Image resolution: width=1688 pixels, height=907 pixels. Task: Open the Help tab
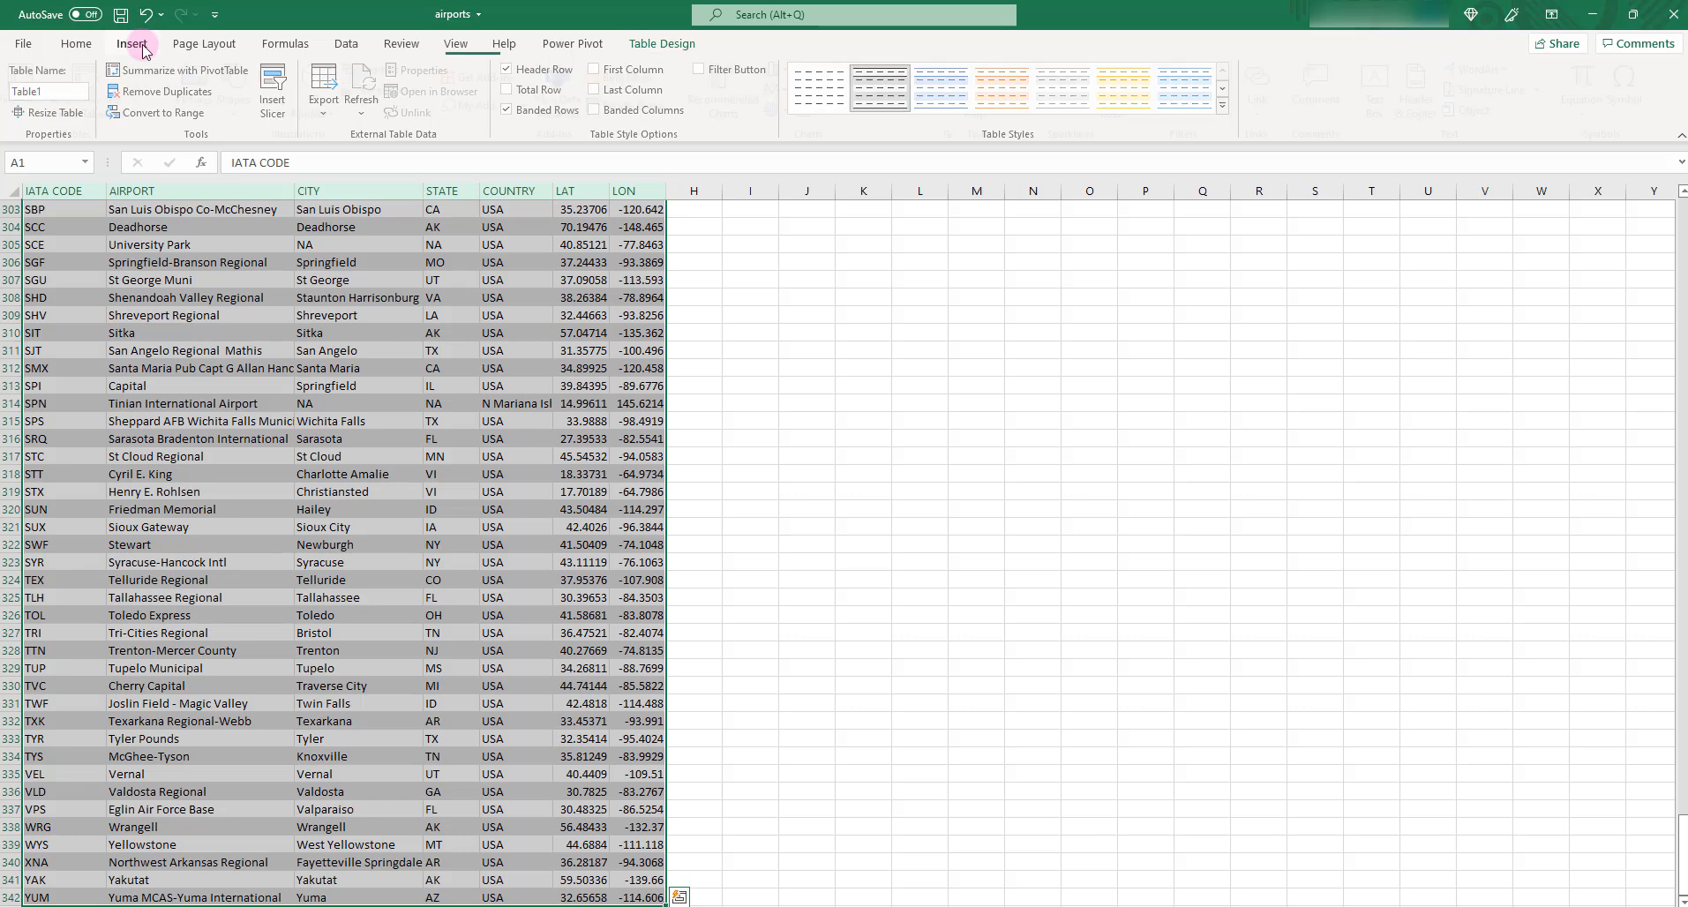(504, 43)
